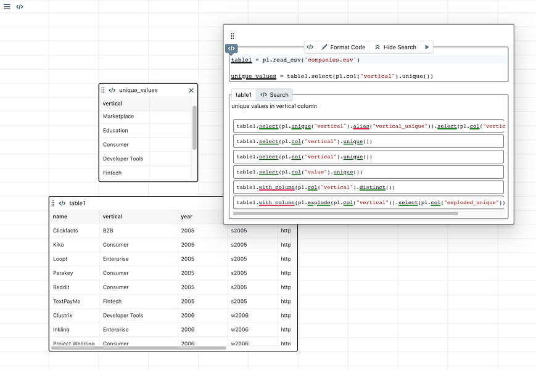Select the Loopt cell in table1
536x370 pixels.
(75, 259)
